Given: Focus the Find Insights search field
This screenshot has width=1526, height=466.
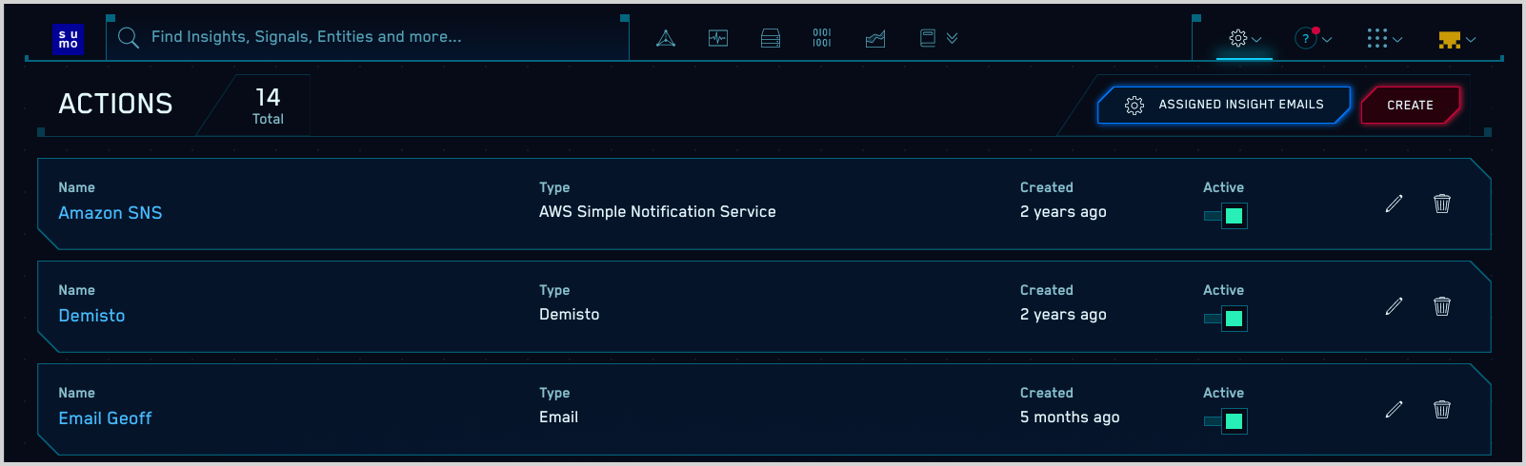Looking at the screenshot, I should 368,38.
